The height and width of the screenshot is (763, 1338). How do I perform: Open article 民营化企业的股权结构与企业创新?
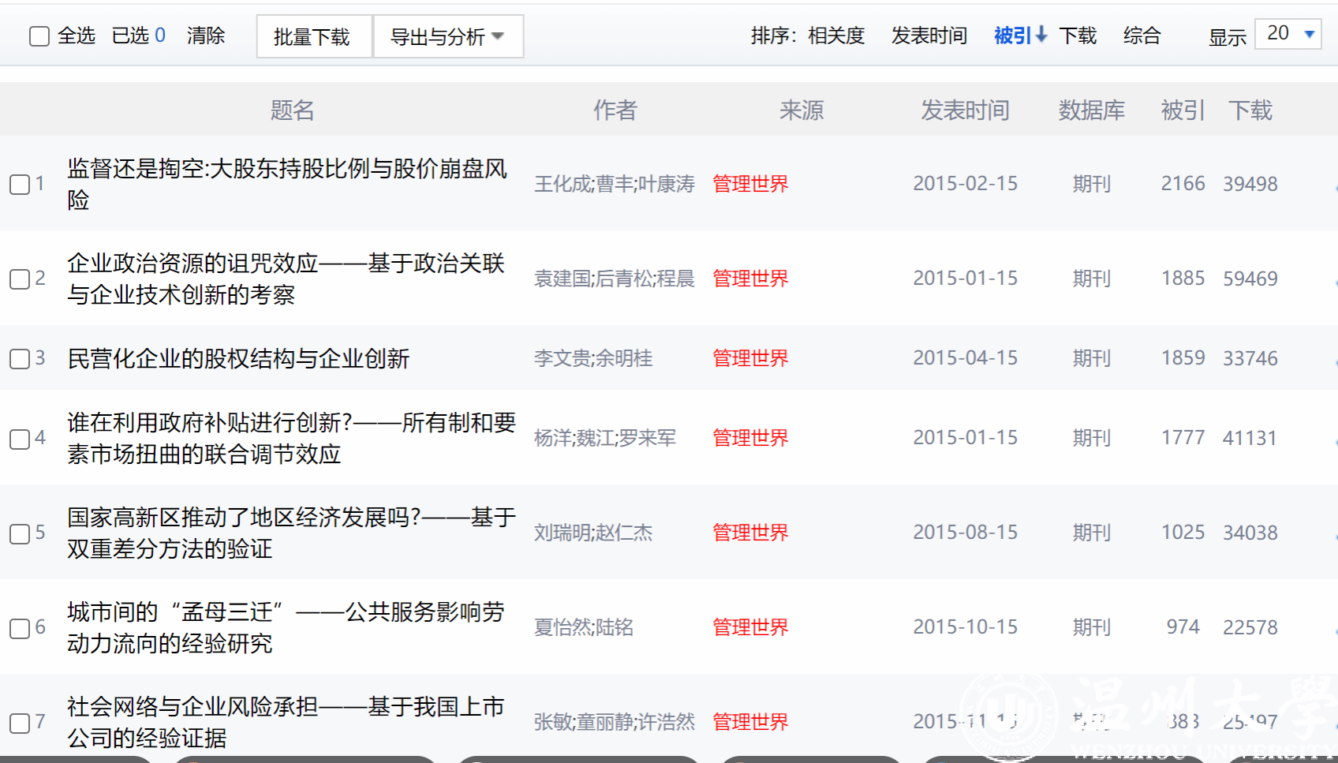click(238, 359)
